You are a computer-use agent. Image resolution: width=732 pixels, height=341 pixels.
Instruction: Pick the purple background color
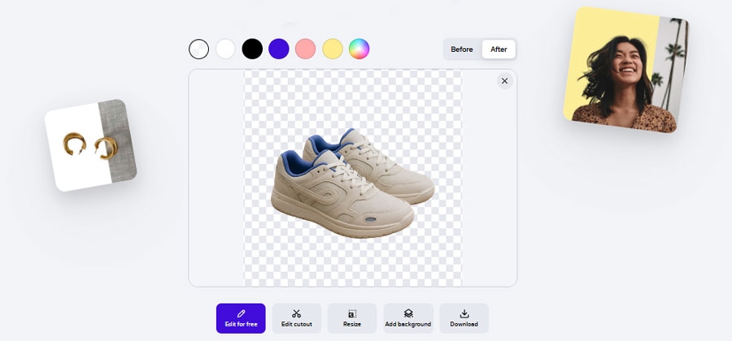[x=279, y=49]
